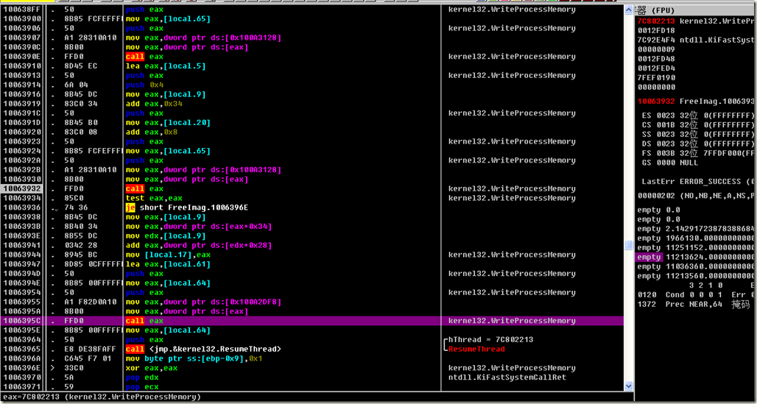The height and width of the screenshot is (404, 757).
Task: Click the ES 0023 segment register row
Action: pos(698,116)
